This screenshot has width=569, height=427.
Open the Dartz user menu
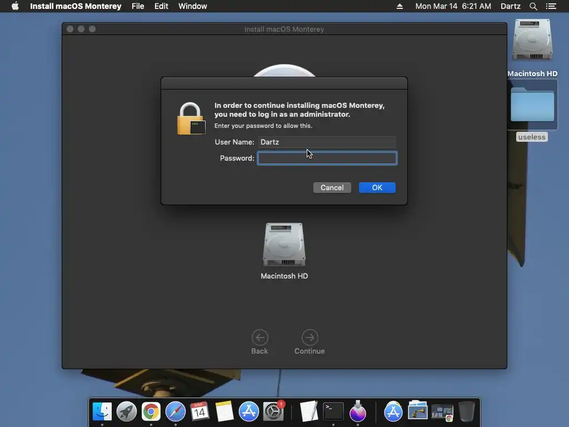click(510, 6)
